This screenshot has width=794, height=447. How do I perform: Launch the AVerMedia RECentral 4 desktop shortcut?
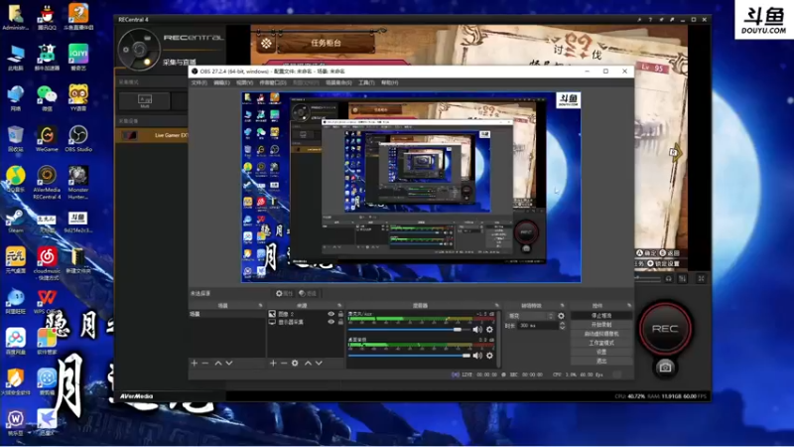point(47,182)
